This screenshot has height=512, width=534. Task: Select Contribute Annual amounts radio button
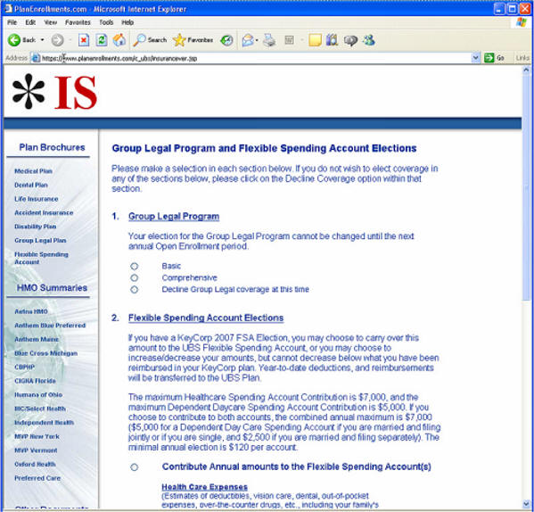[135, 467]
